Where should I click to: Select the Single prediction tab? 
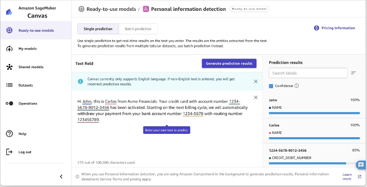[x=98, y=29]
